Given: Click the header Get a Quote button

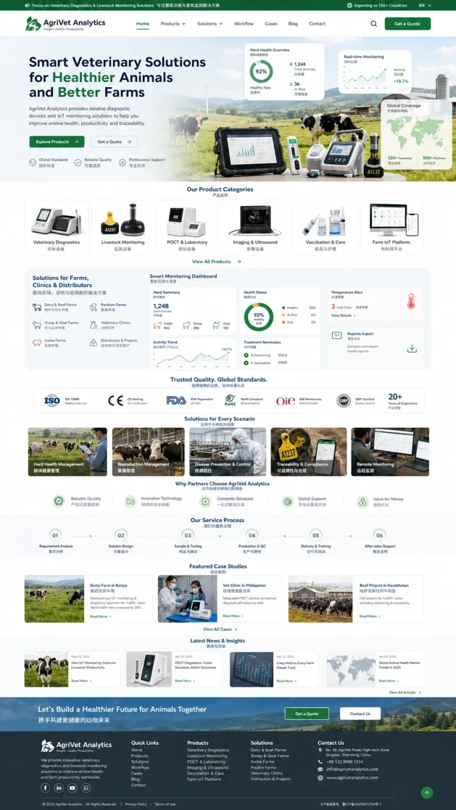Looking at the screenshot, I should (x=407, y=24).
